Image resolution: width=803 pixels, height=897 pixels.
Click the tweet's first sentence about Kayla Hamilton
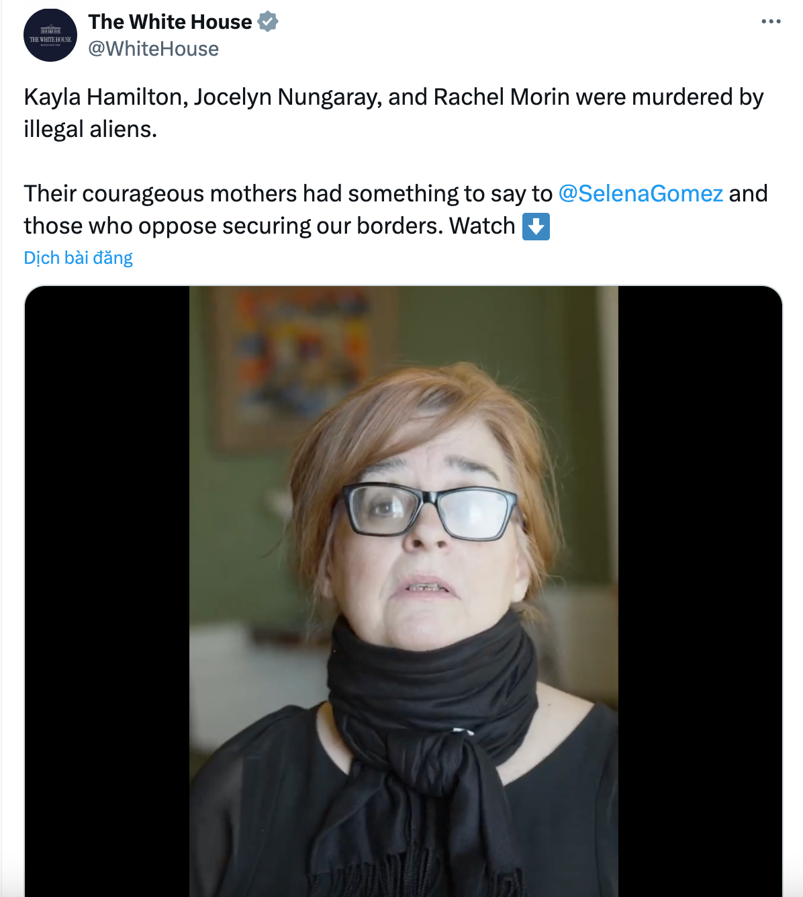pos(393,97)
